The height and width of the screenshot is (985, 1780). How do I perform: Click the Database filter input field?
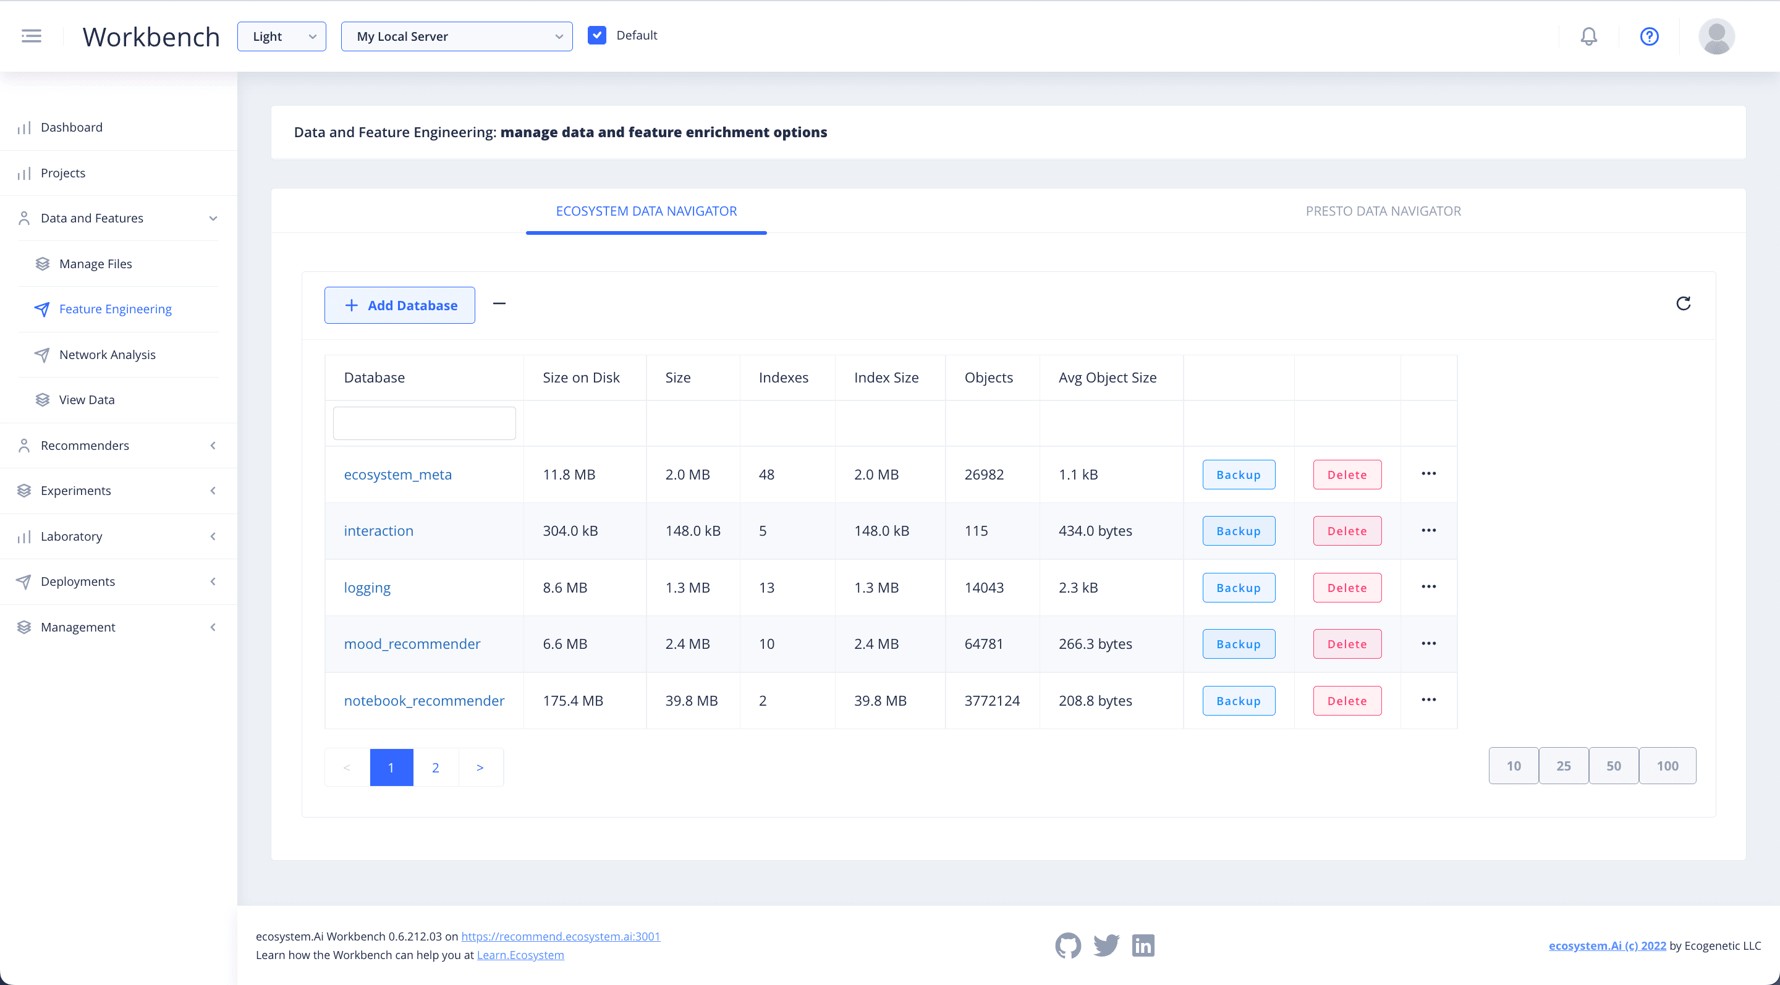(424, 423)
